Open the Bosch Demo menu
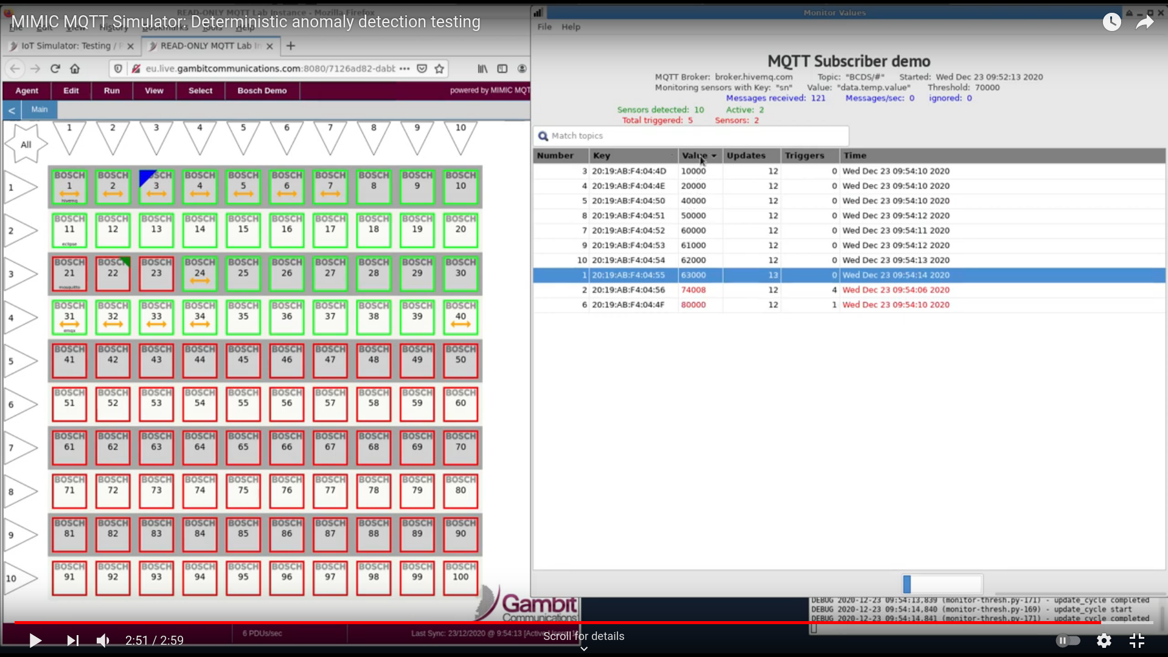The height and width of the screenshot is (657, 1168). (x=262, y=91)
